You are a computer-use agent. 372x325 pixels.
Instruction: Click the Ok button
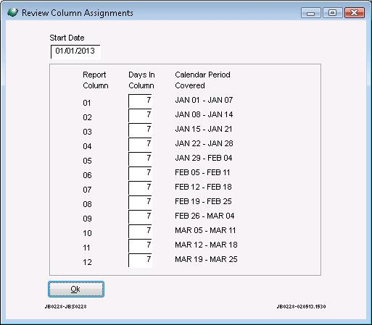[x=76, y=289]
